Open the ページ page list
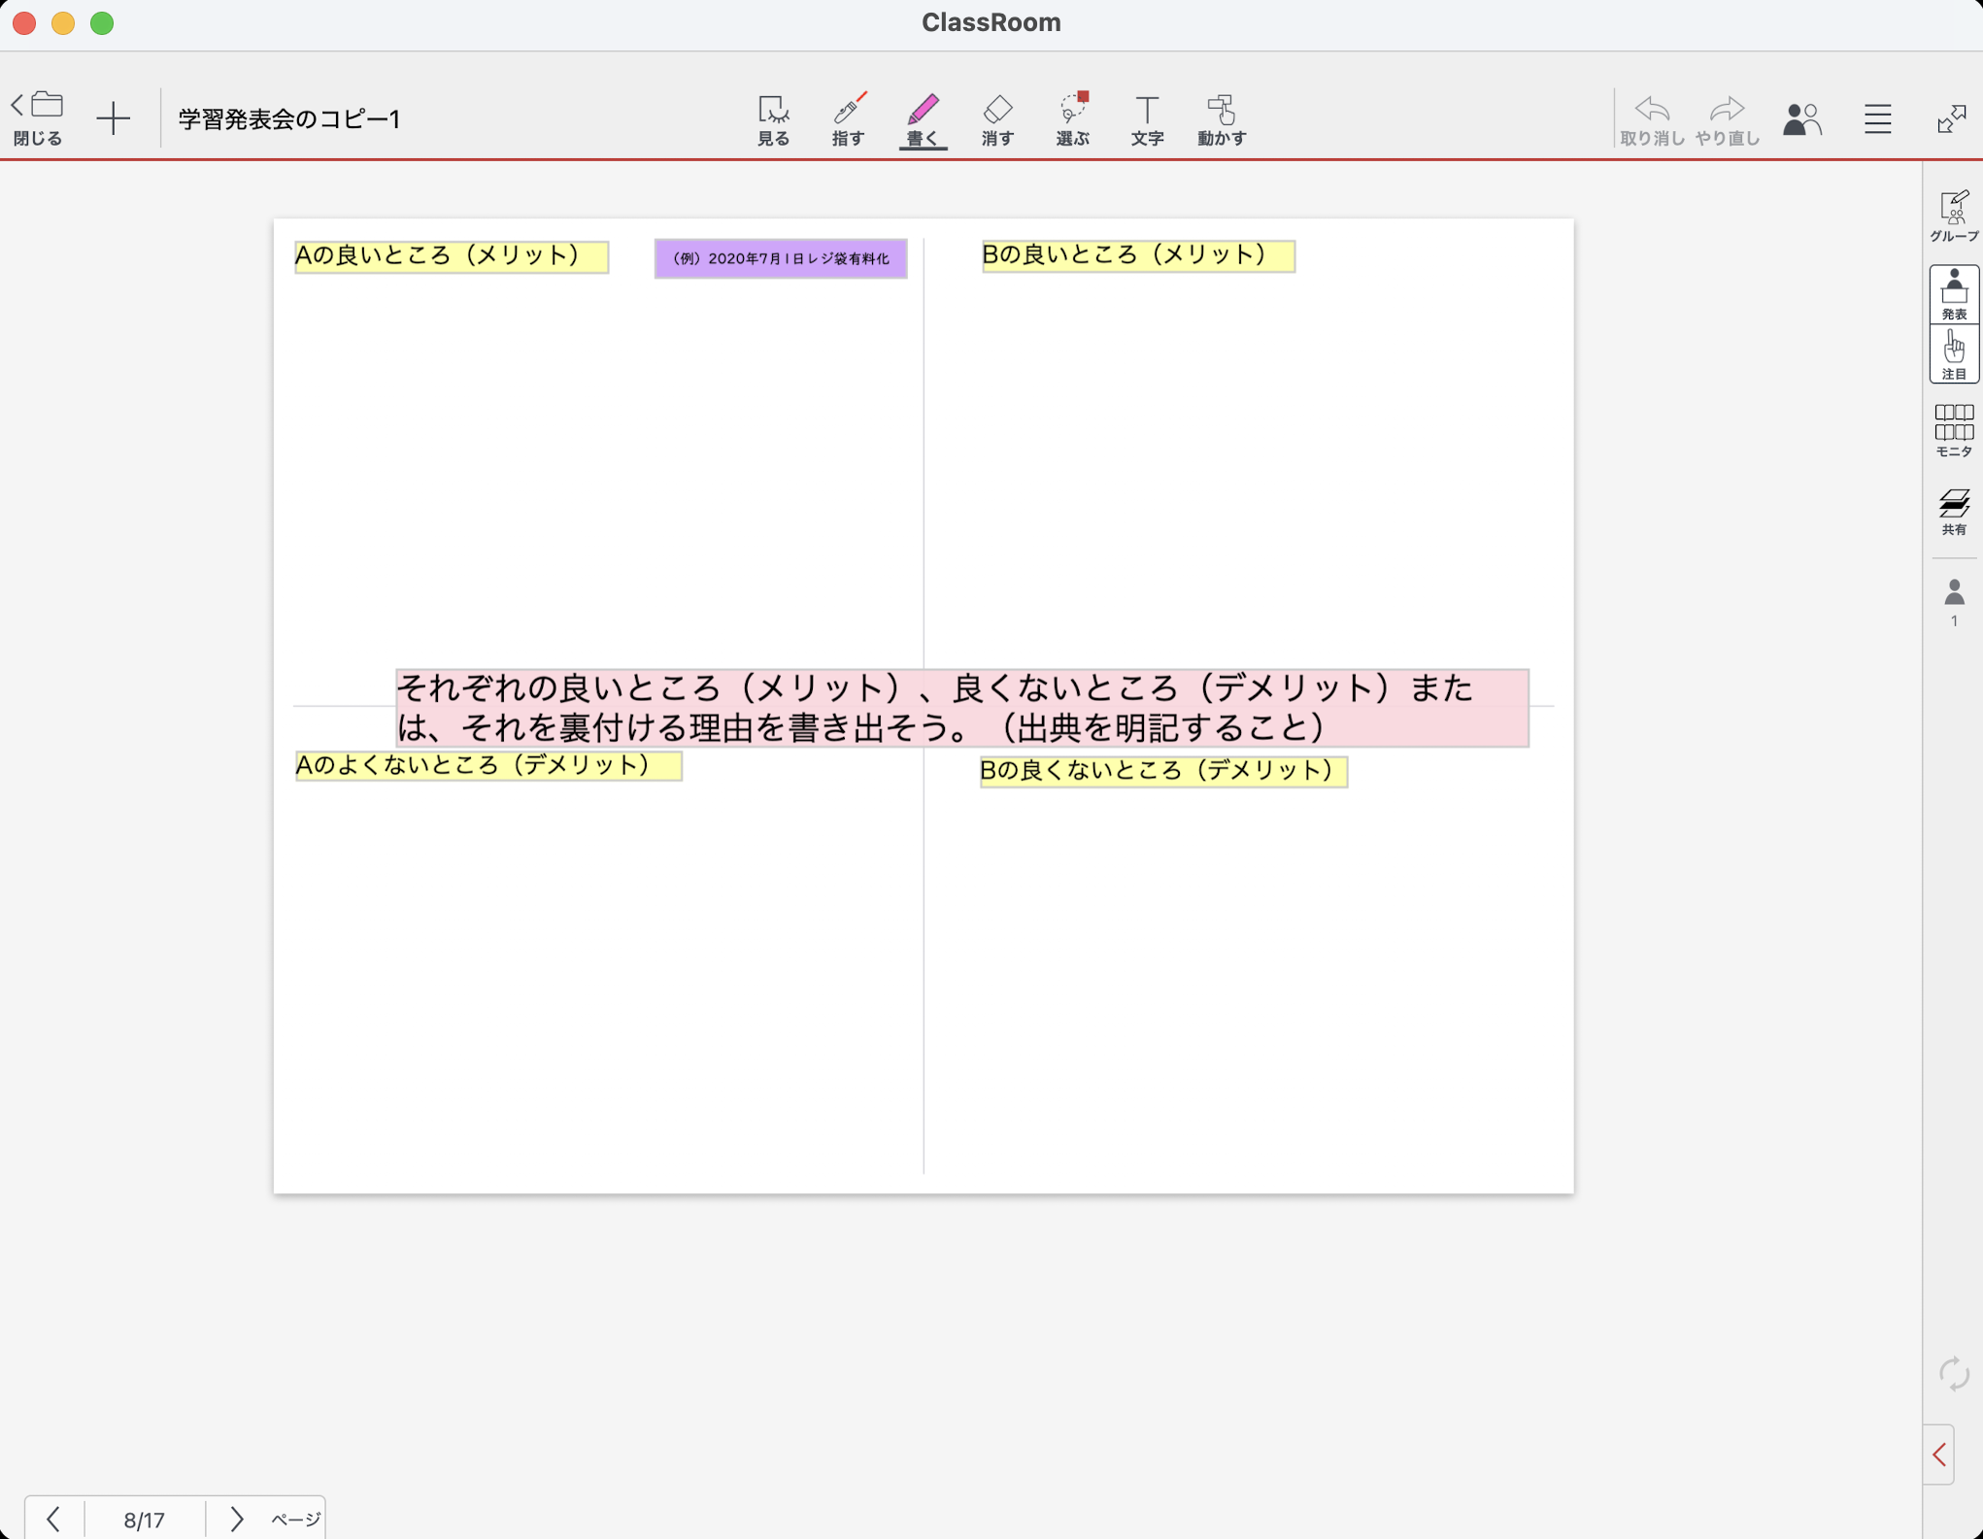The width and height of the screenshot is (1983, 1539). [x=295, y=1519]
